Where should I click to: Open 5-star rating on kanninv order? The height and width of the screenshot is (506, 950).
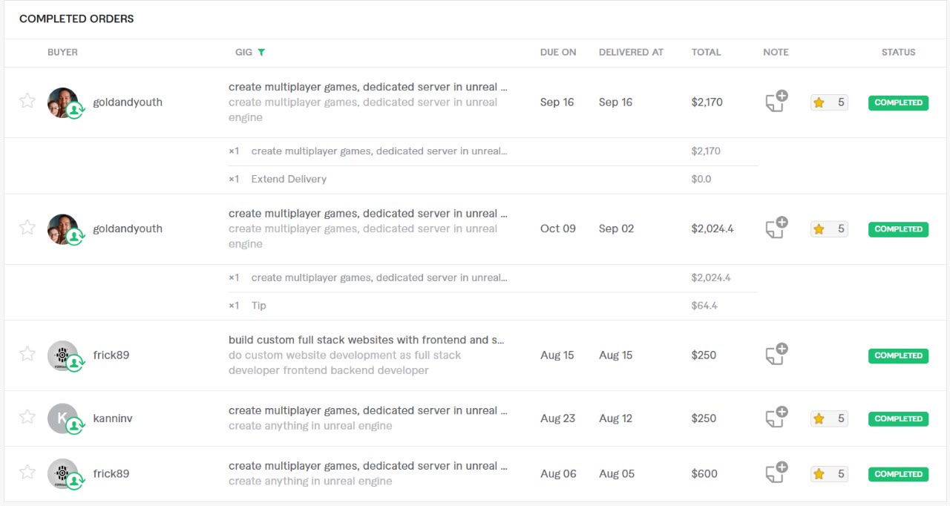(x=829, y=418)
